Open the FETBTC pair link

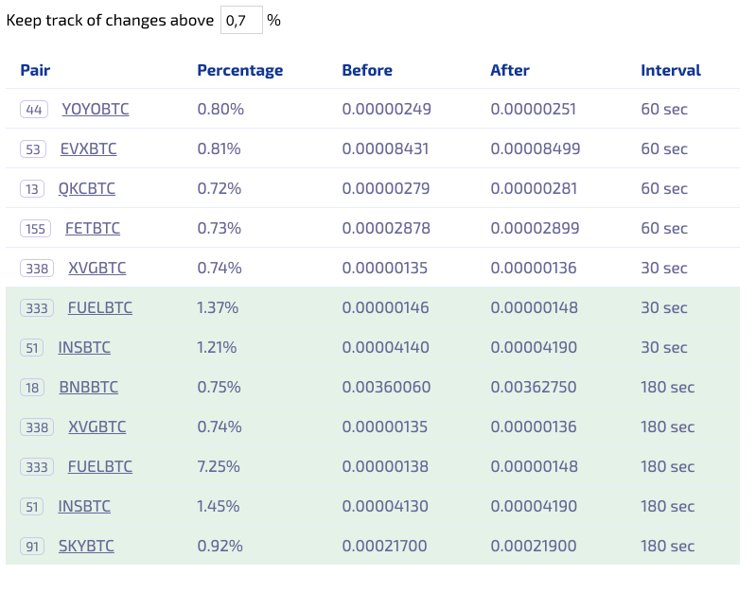(93, 229)
